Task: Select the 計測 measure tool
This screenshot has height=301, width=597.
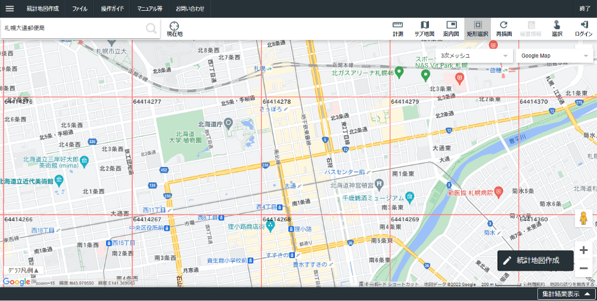Action: (x=398, y=29)
